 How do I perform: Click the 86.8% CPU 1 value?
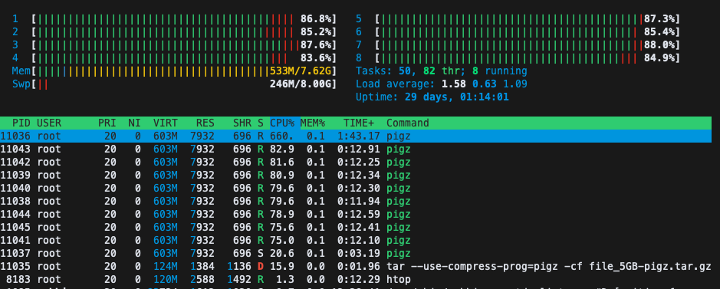pos(317,19)
